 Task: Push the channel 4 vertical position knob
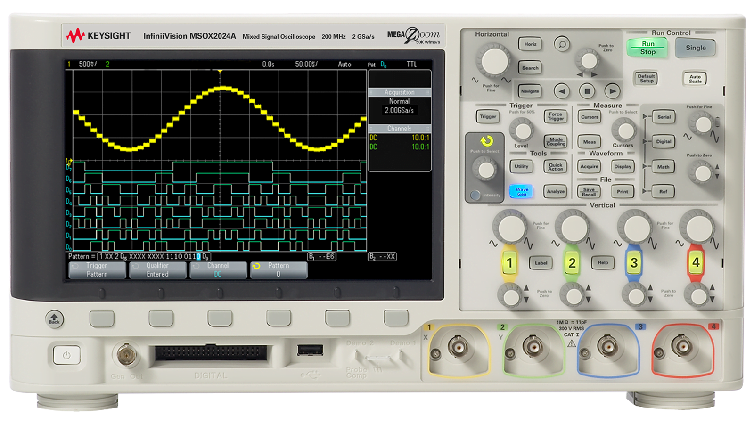pos(697,296)
